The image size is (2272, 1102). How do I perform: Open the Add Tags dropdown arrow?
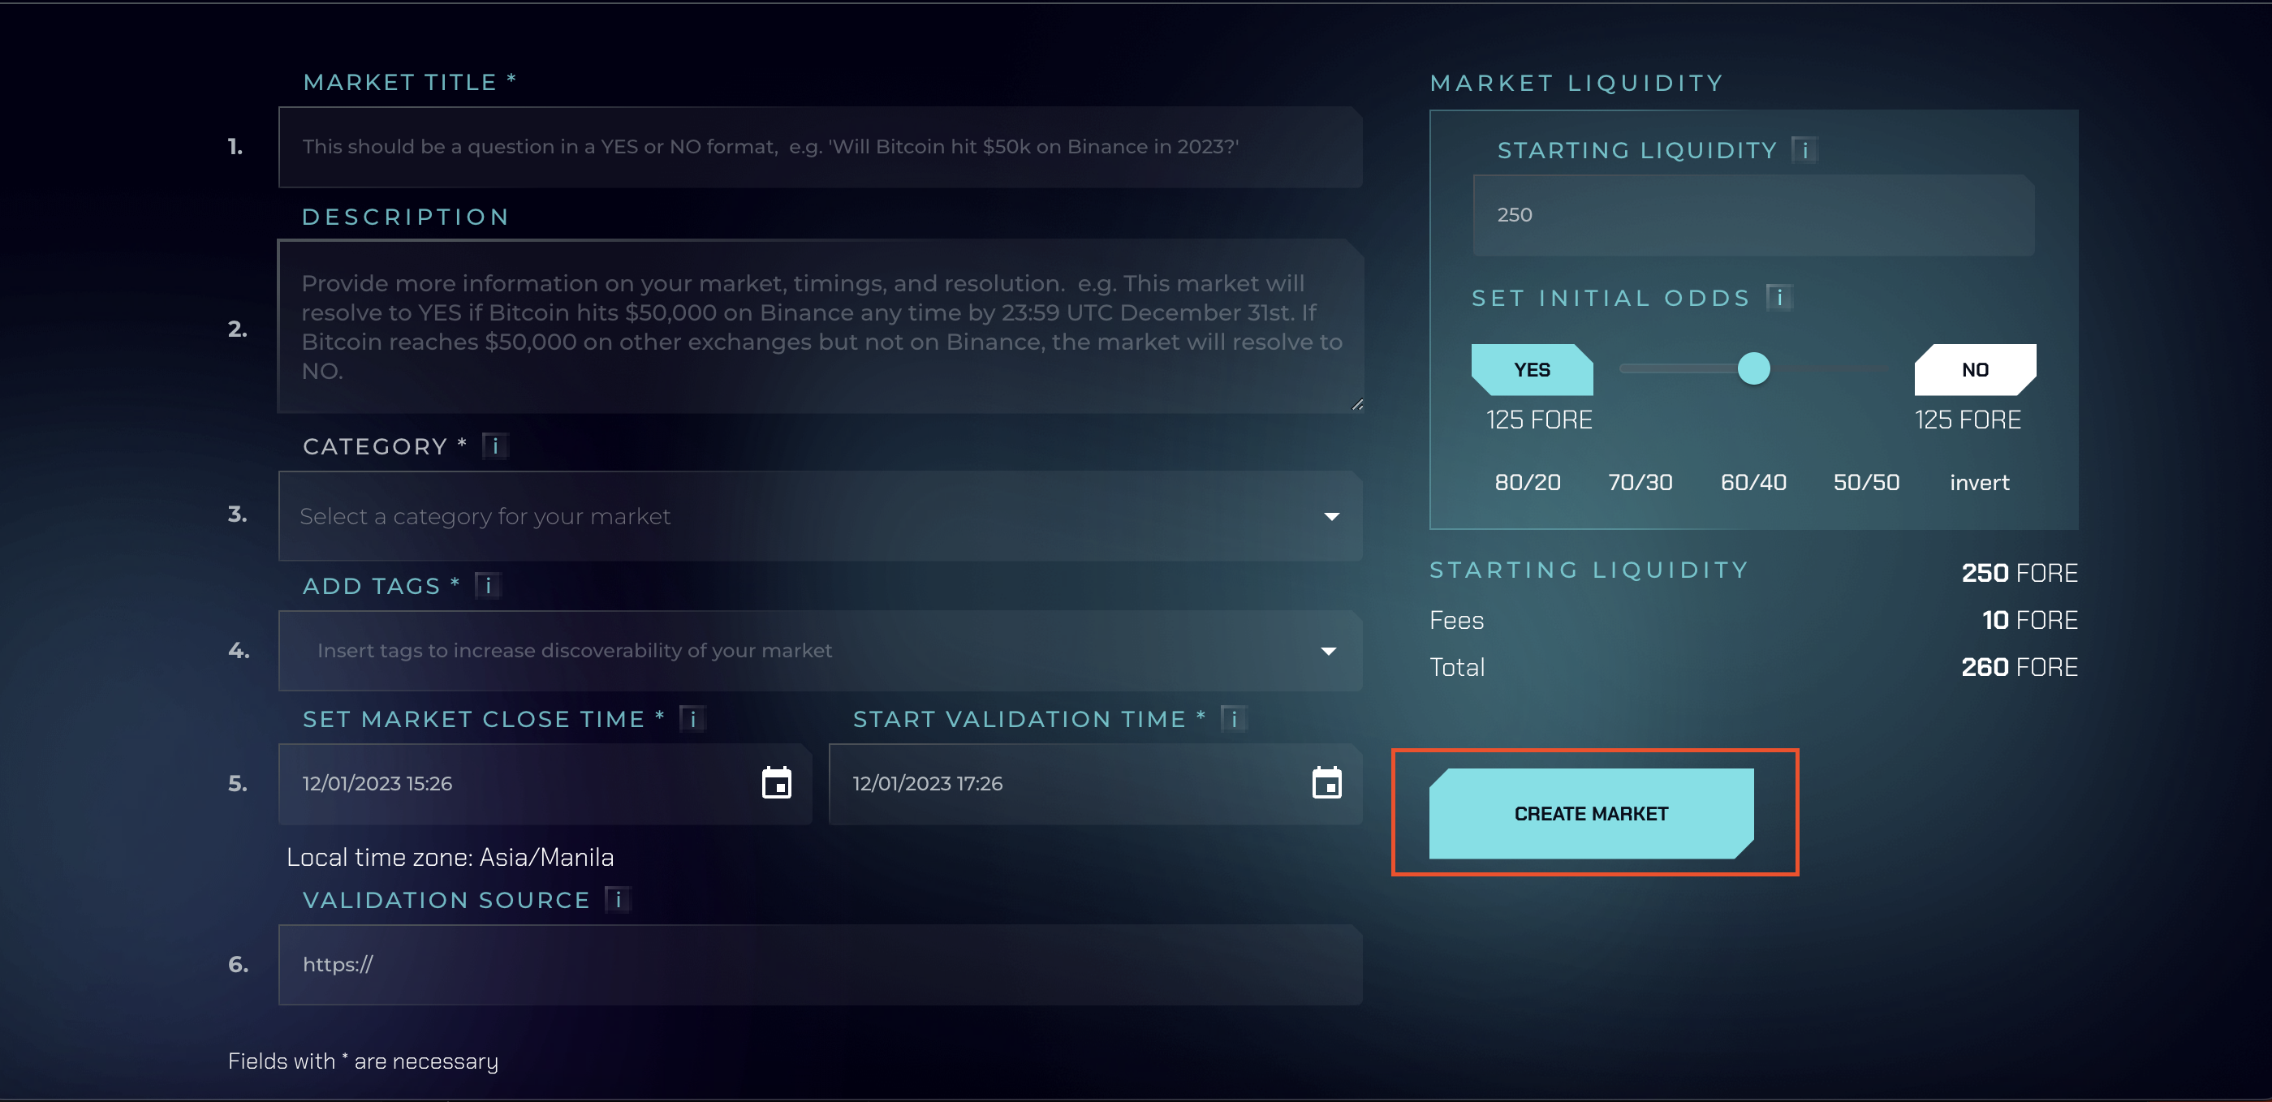coord(1327,651)
